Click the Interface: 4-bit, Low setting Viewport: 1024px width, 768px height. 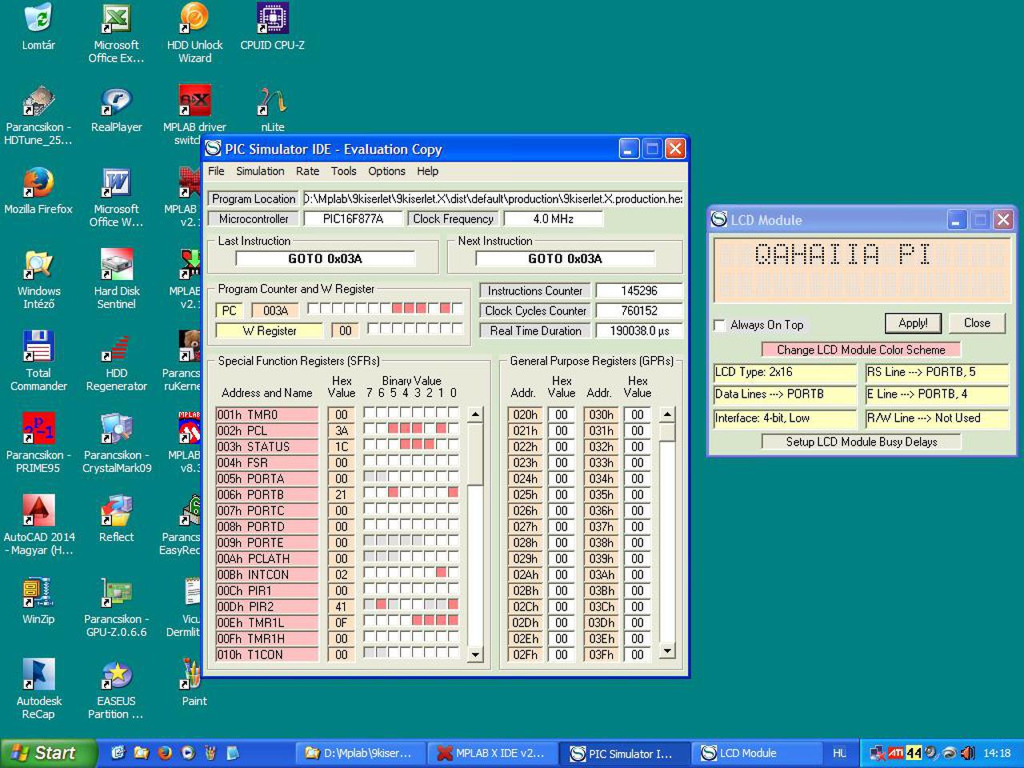(x=785, y=418)
